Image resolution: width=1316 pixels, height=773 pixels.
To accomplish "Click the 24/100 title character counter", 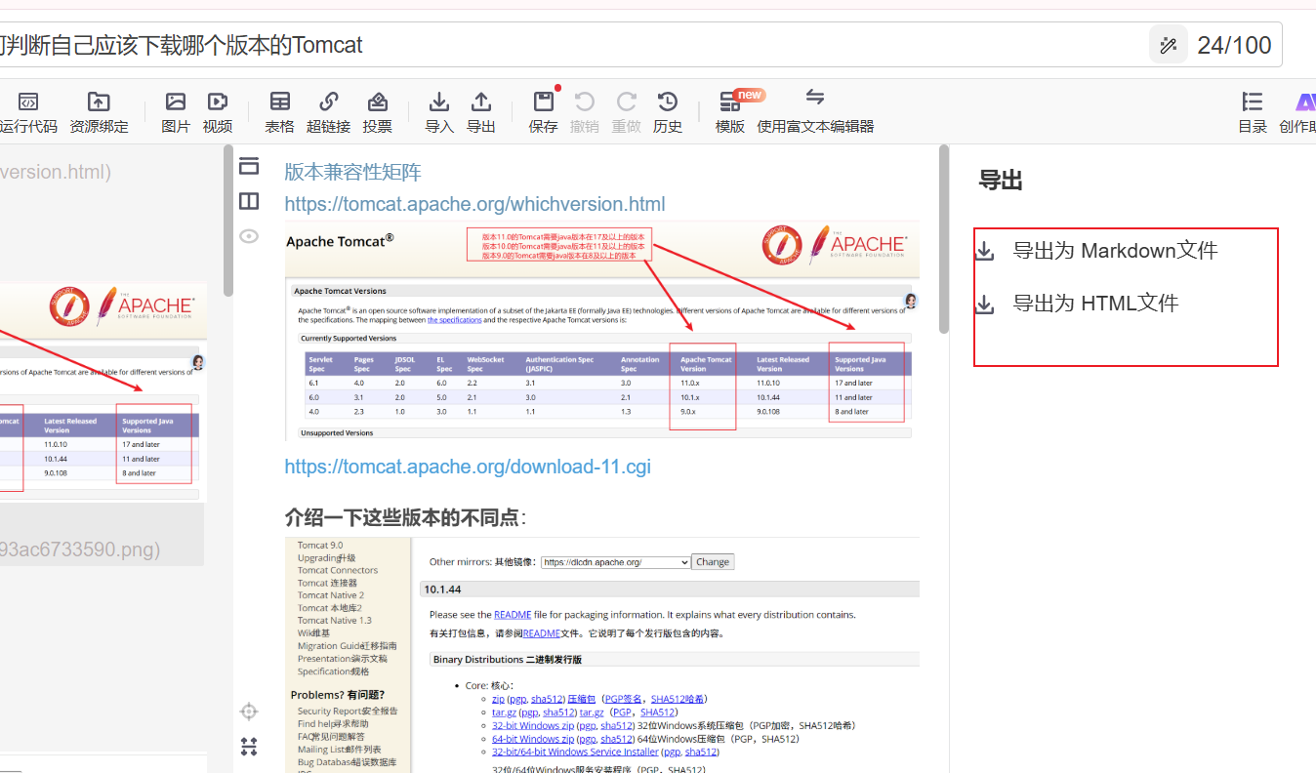I will (1234, 45).
